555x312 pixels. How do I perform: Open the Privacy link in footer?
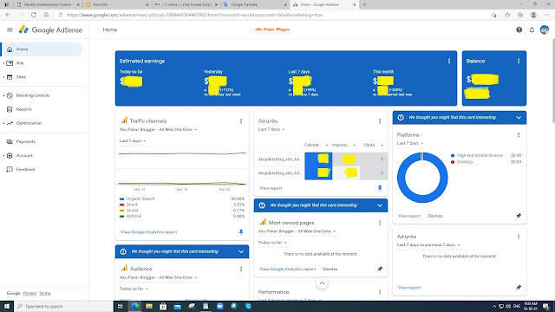point(29,293)
